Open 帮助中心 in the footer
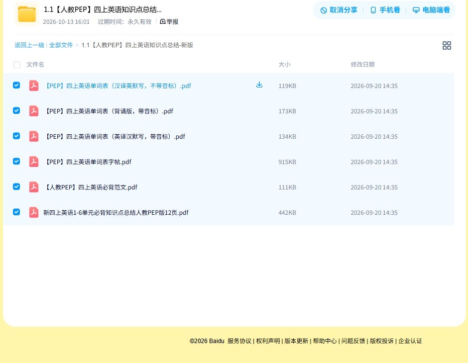The image size is (468, 363). click(325, 341)
